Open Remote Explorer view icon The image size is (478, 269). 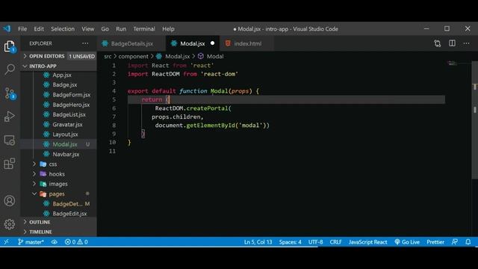10,140
